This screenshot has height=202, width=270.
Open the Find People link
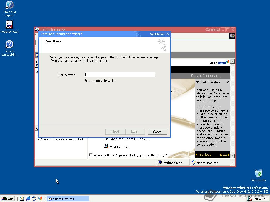[120, 147]
